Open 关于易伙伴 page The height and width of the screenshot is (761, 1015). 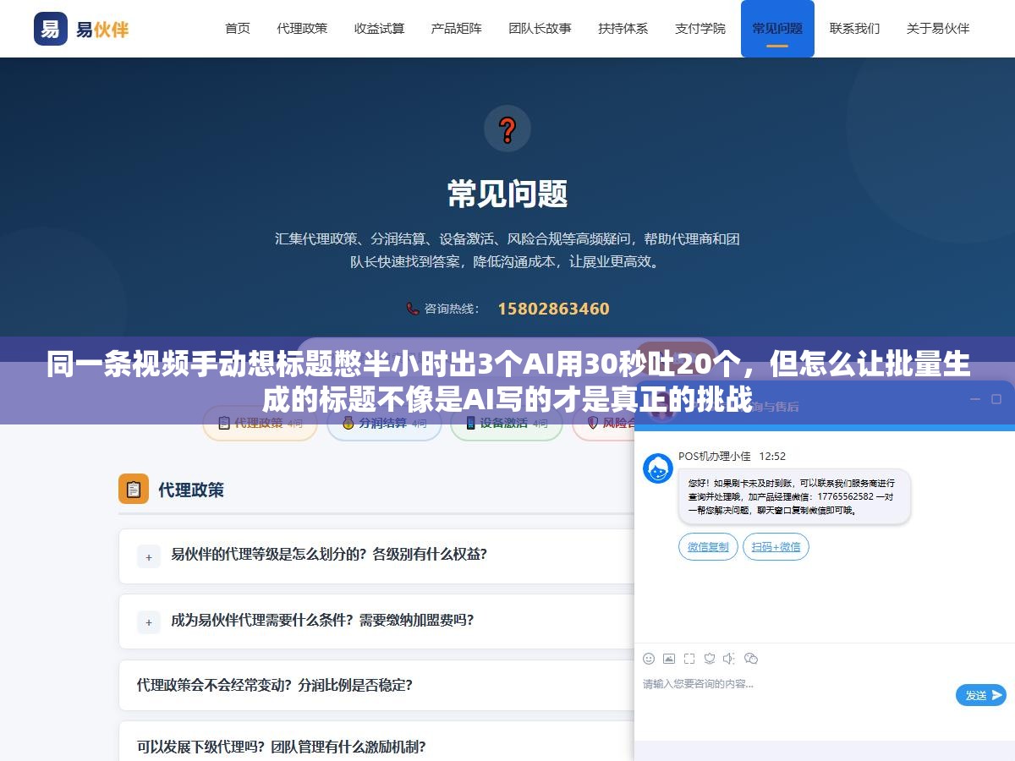tap(938, 29)
